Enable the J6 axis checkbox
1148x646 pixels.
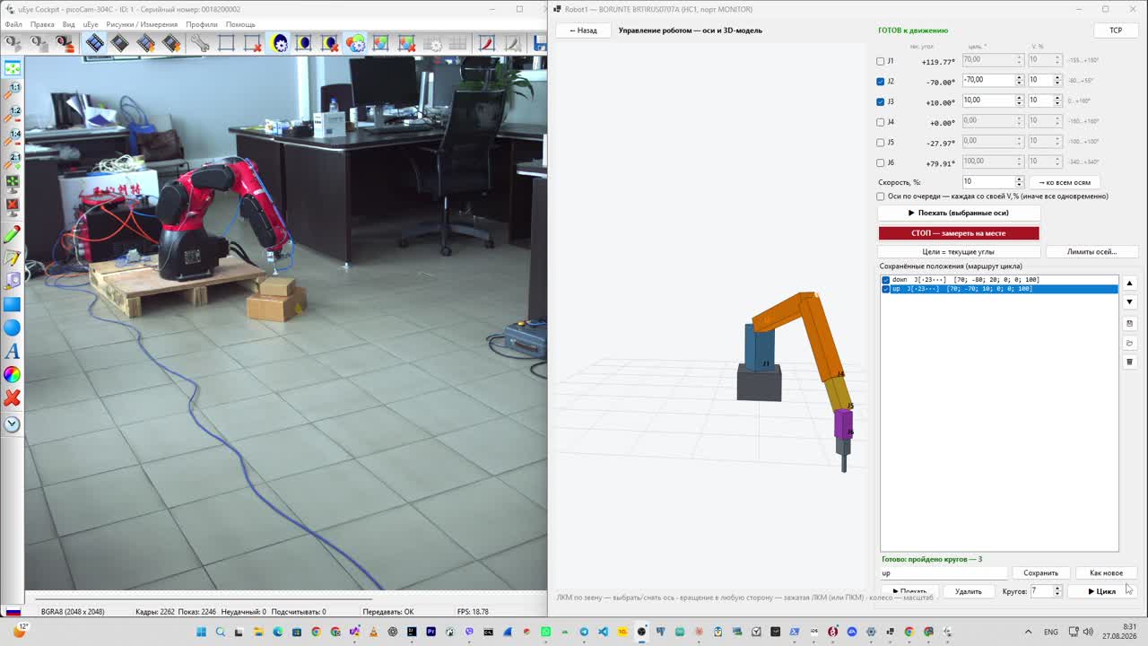pos(881,162)
